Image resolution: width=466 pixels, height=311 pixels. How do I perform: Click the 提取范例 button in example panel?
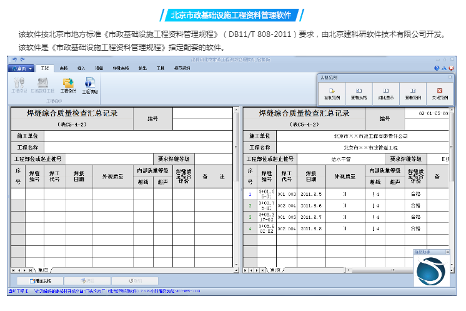point(332,94)
